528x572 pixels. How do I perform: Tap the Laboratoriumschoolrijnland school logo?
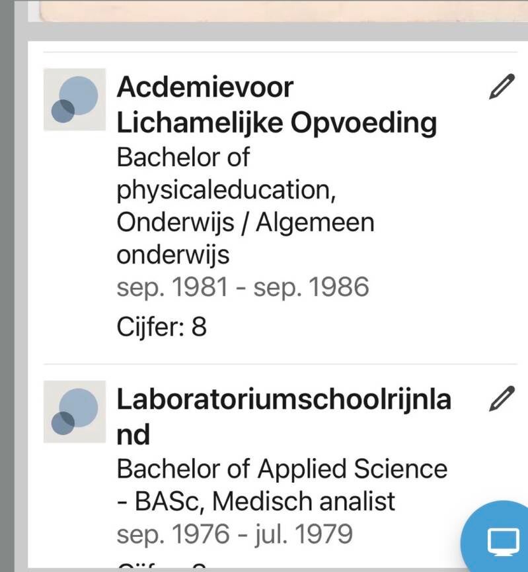[75, 411]
